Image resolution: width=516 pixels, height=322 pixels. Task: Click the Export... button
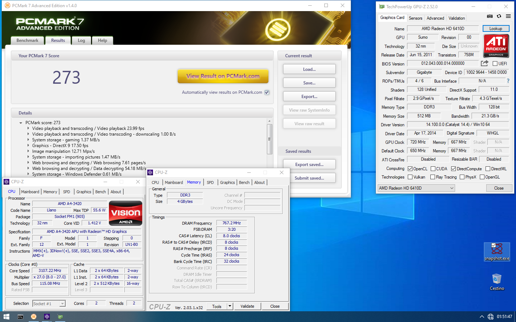tap(309, 96)
